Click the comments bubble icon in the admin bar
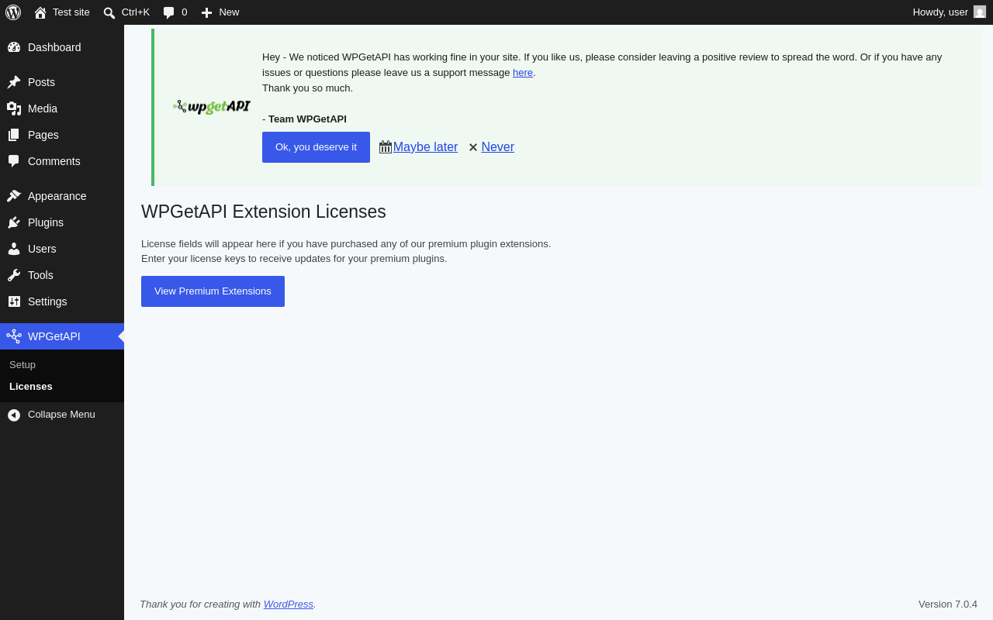Screen dimensions: 993x620 [x=169, y=12]
